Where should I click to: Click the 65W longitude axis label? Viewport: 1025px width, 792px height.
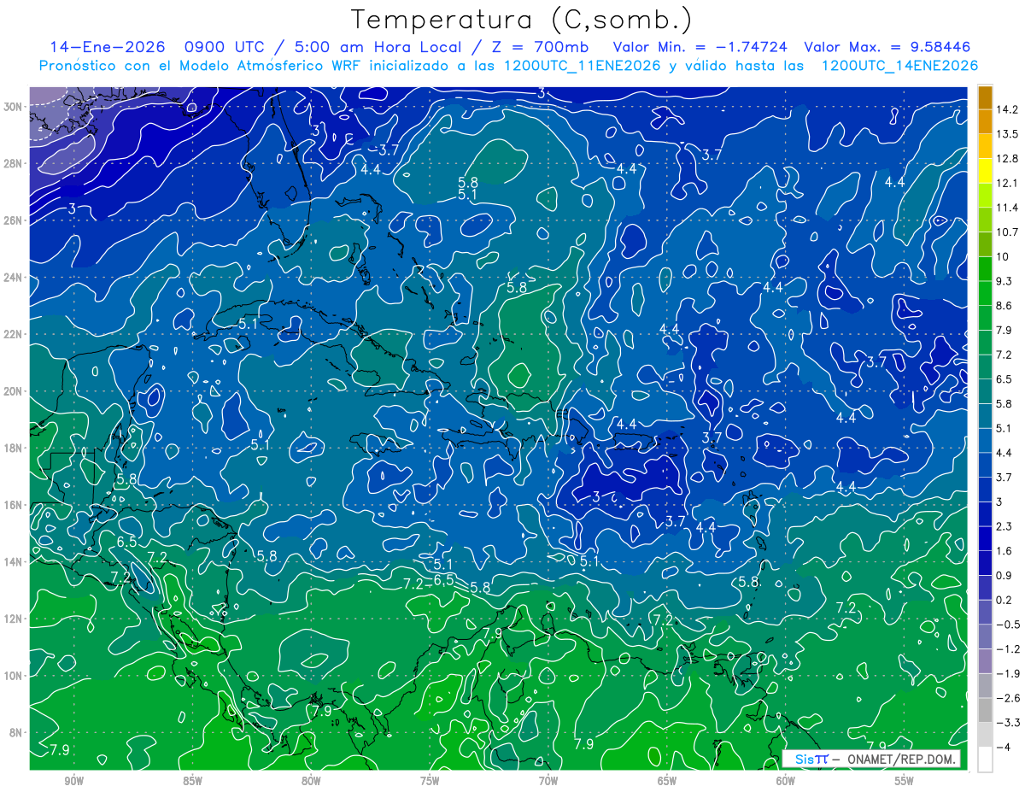667,781
